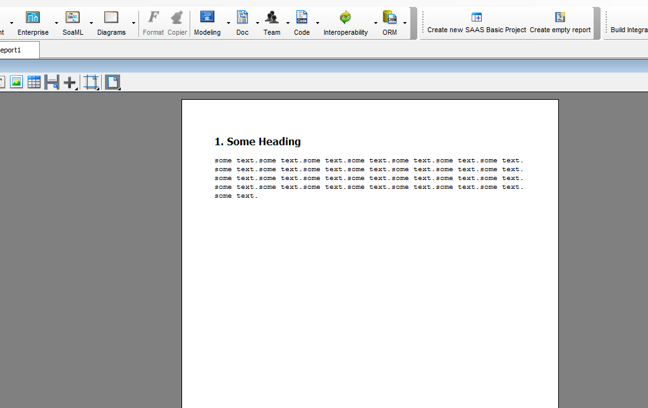Activate the Format Copier tool

pyautogui.click(x=177, y=23)
